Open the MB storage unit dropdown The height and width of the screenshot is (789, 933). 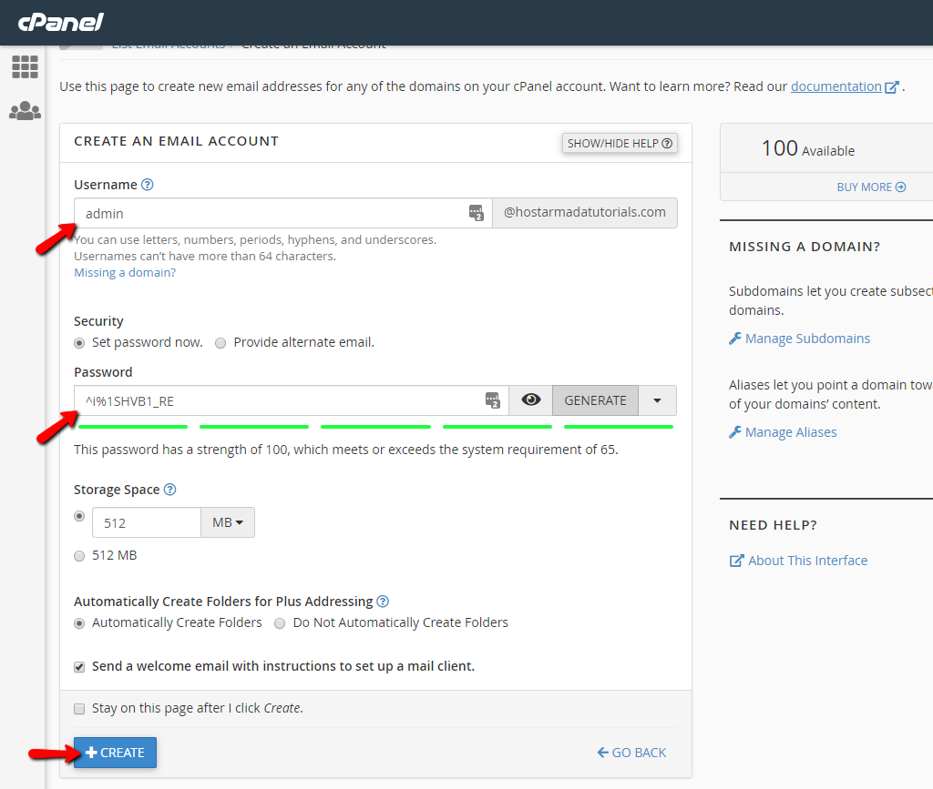click(228, 523)
